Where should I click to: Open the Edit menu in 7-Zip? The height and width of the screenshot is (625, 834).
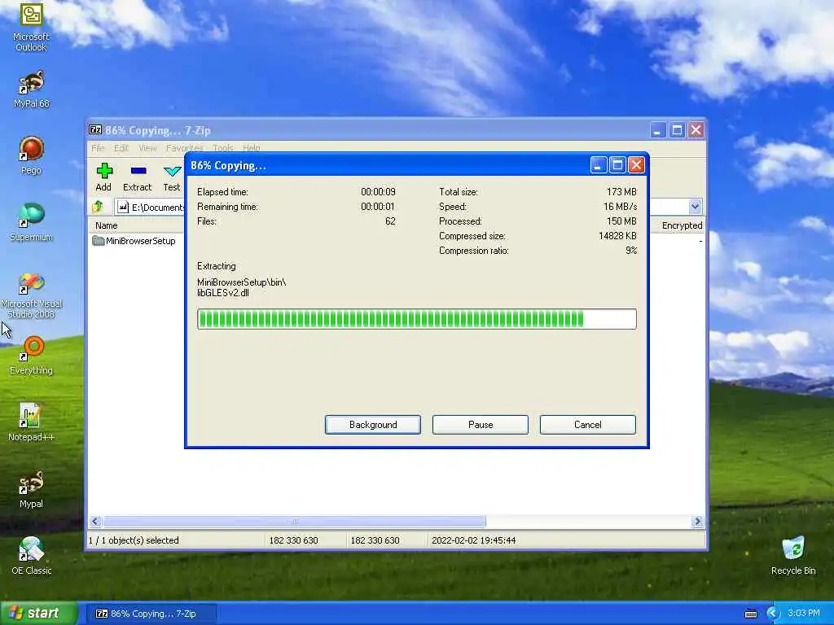pyautogui.click(x=121, y=148)
